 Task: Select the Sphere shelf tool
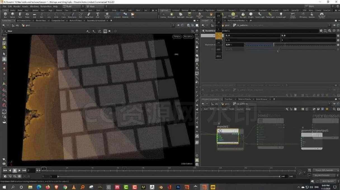point(13,15)
